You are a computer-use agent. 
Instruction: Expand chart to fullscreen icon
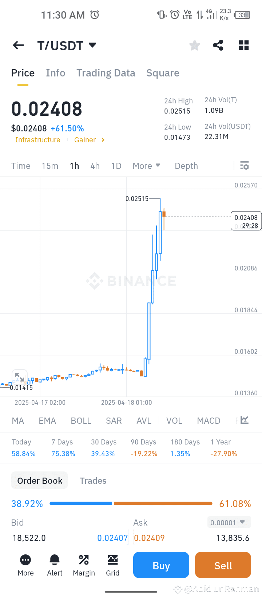[x=20, y=377]
